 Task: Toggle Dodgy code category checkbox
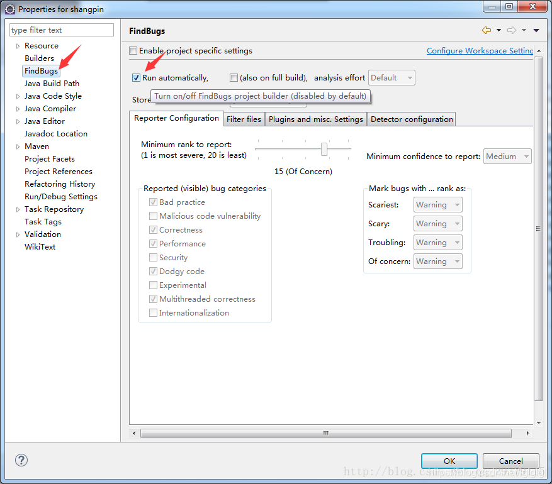(x=153, y=272)
